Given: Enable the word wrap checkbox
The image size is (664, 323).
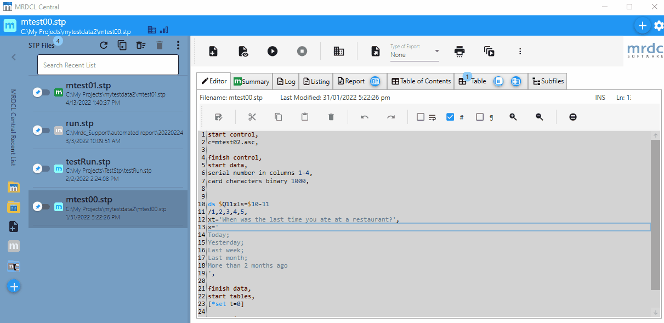Looking at the screenshot, I should coord(421,117).
